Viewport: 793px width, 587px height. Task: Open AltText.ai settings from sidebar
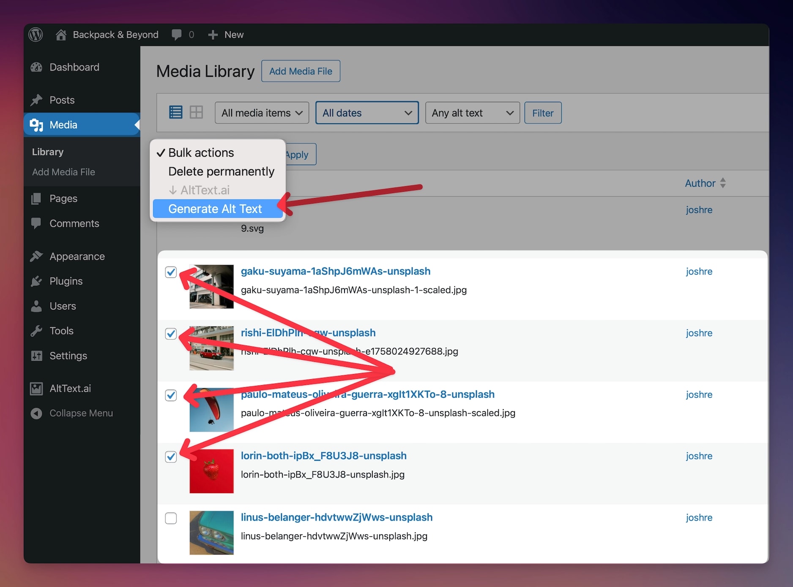point(70,389)
